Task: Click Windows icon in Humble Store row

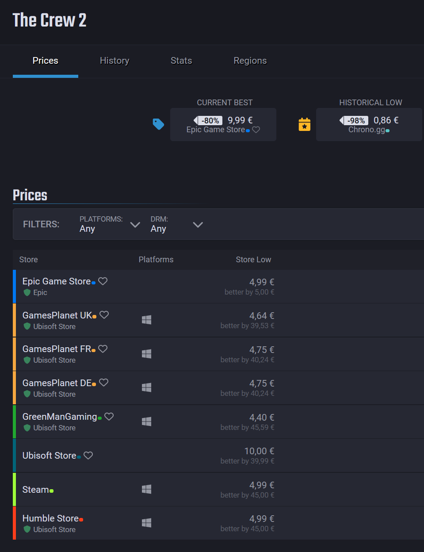Action: 147,523
